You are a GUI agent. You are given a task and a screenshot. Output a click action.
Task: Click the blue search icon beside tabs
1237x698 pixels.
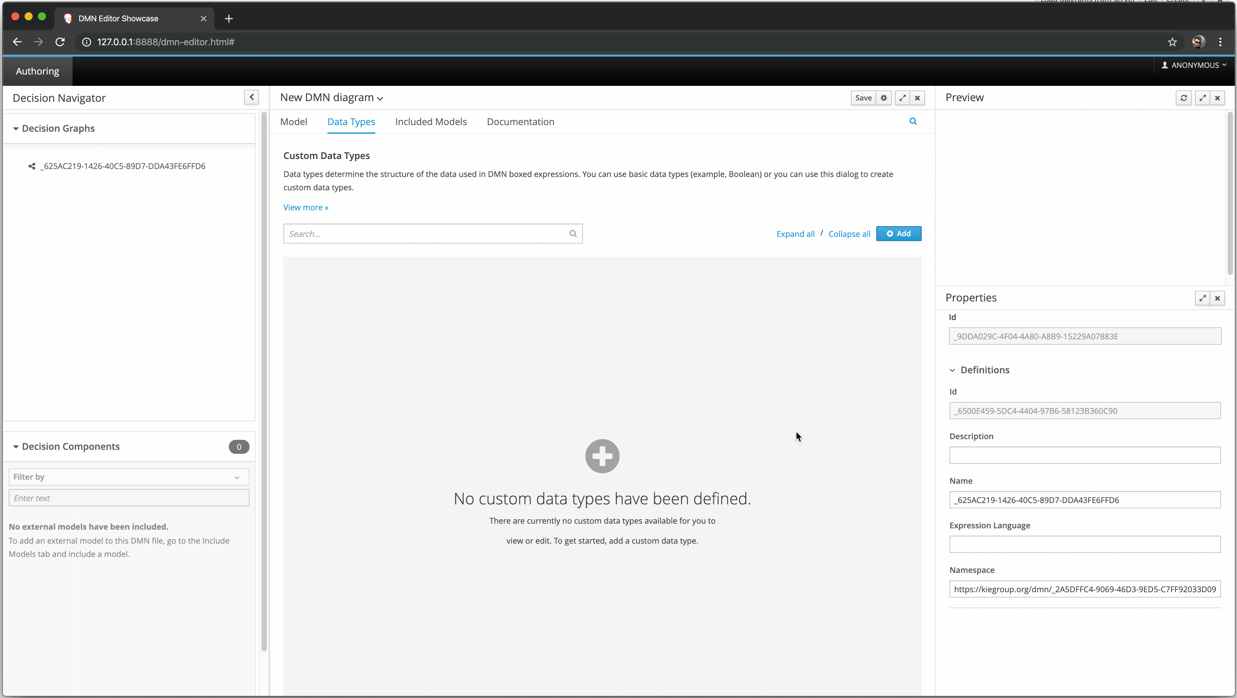coord(913,121)
